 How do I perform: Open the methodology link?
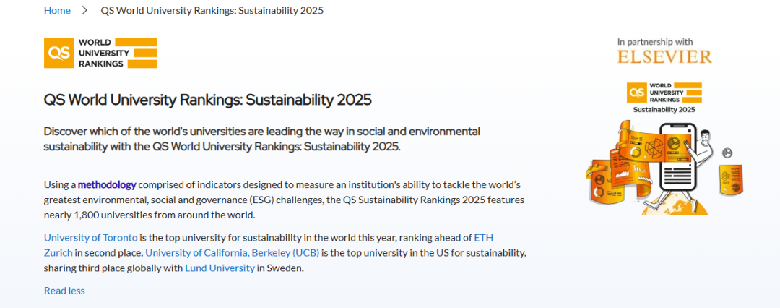[107, 185]
